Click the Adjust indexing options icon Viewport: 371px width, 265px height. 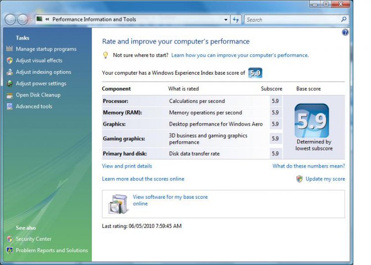tap(10, 72)
